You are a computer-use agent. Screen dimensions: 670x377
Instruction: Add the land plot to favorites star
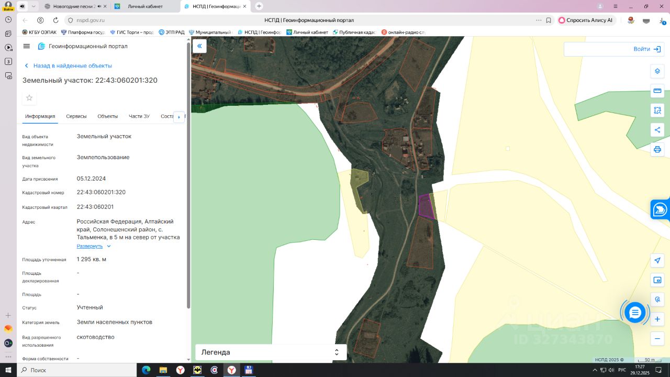coord(29,98)
